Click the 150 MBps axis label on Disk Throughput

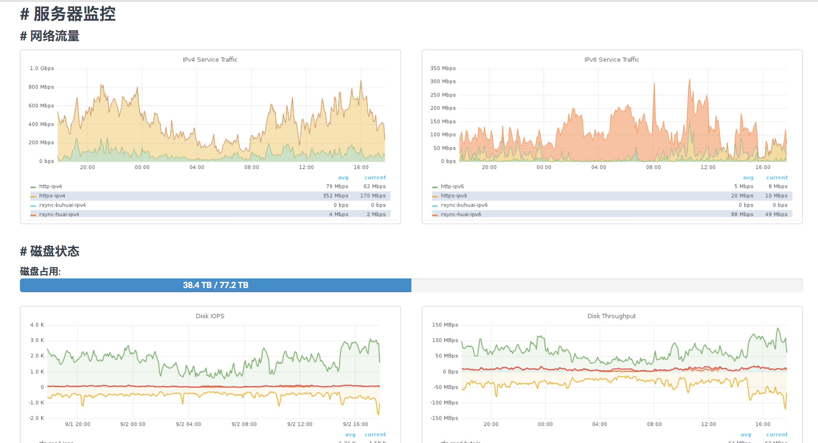(x=445, y=325)
